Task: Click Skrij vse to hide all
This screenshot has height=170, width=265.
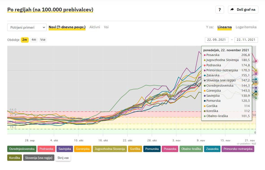Action: (63, 158)
